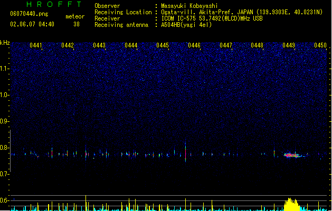This screenshot has width=332, height=211.
Task: Click the 0443 time marker
Action: pos(99,45)
